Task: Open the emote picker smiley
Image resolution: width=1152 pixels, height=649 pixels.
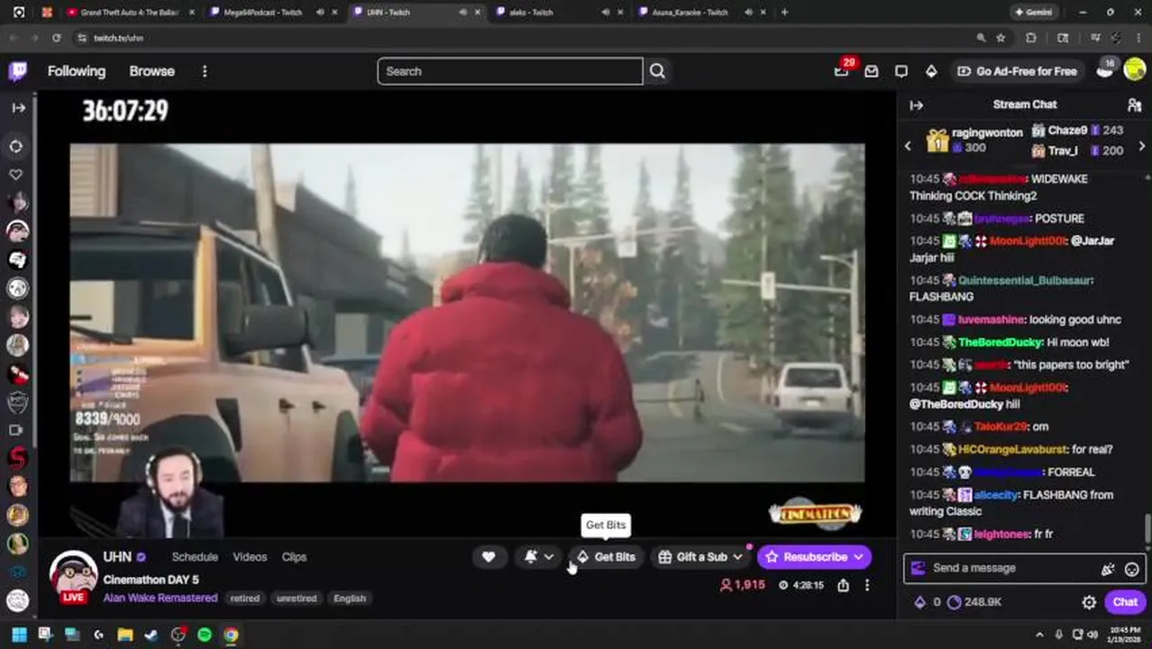Action: coord(1131,569)
